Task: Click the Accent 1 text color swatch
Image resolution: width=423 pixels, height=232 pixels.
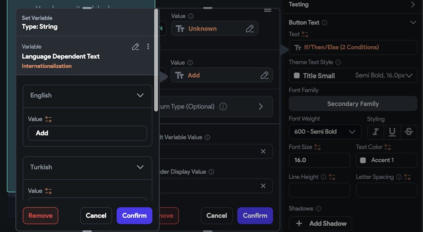Action: coord(363,160)
